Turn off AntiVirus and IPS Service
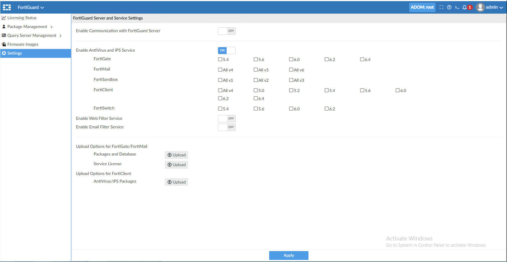Viewport: 507px width, 262px height. point(227,50)
